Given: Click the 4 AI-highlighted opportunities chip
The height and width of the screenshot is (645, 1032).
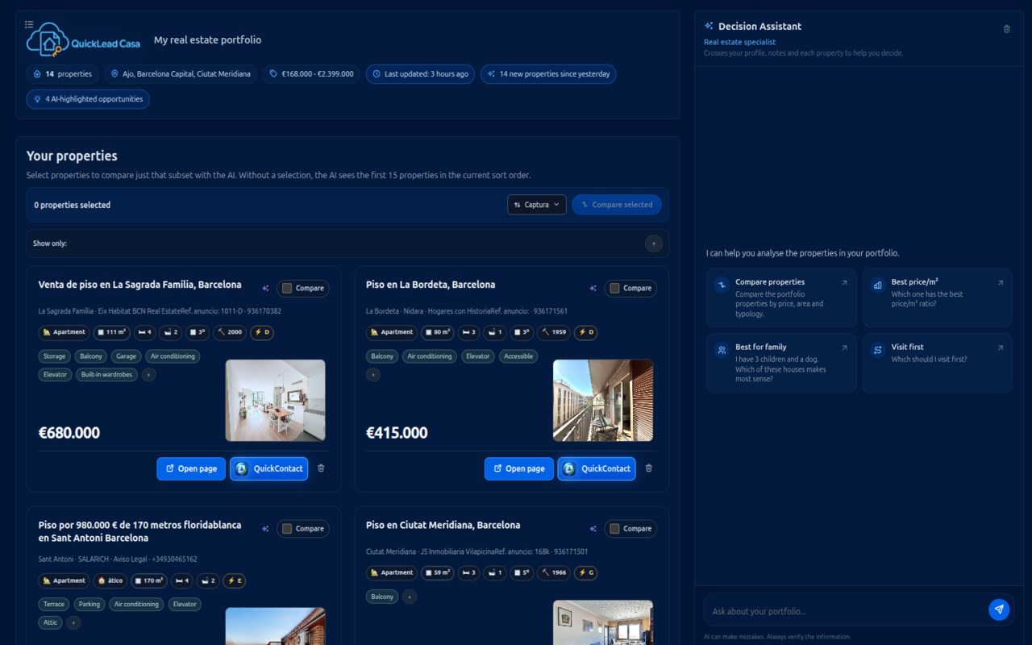Looking at the screenshot, I should pos(88,99).
